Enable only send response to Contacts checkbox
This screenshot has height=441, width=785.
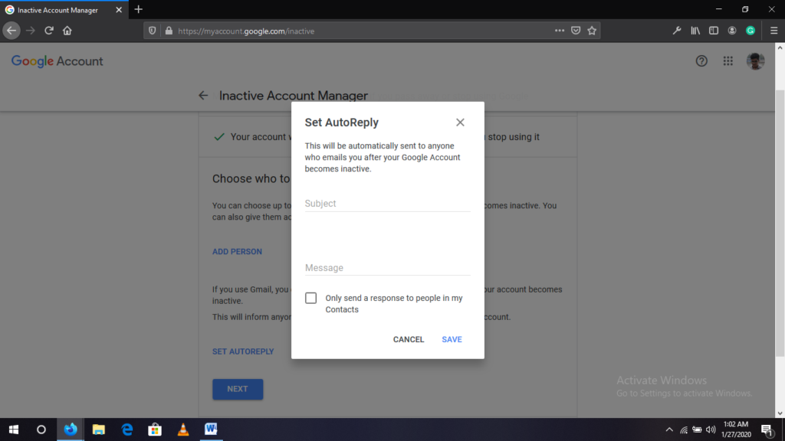[x=311, y=298]
